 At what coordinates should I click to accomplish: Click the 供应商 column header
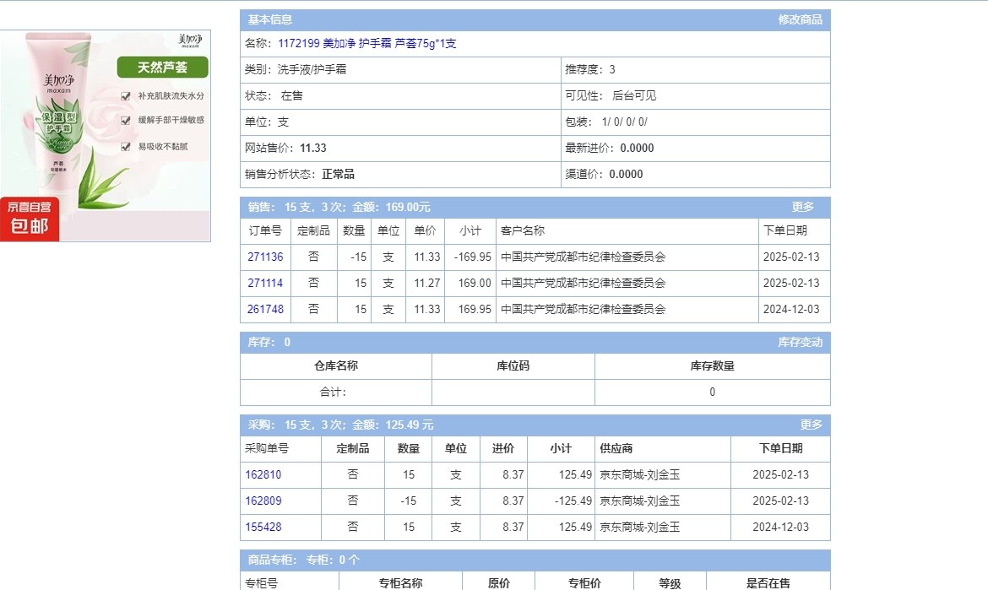click(x=663, y=449)
